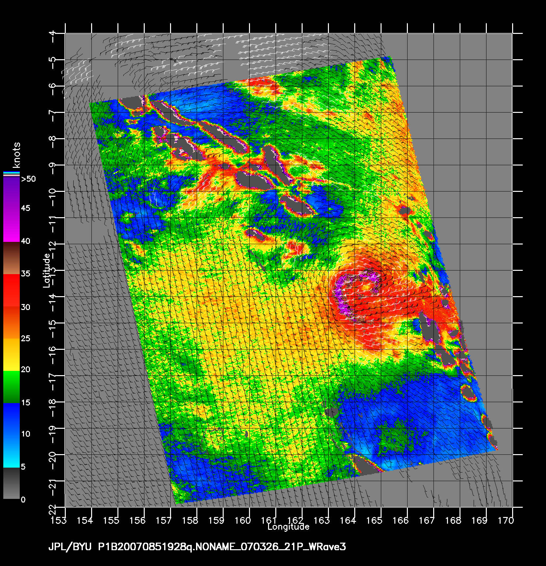Click the '30' colorbar label
Screen dimensions: 546x566
pos(26,307)
